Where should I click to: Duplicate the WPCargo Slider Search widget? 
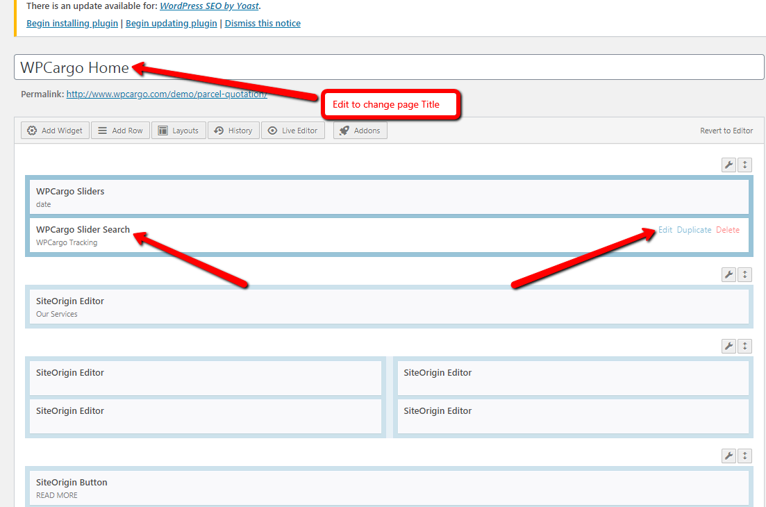694,230
